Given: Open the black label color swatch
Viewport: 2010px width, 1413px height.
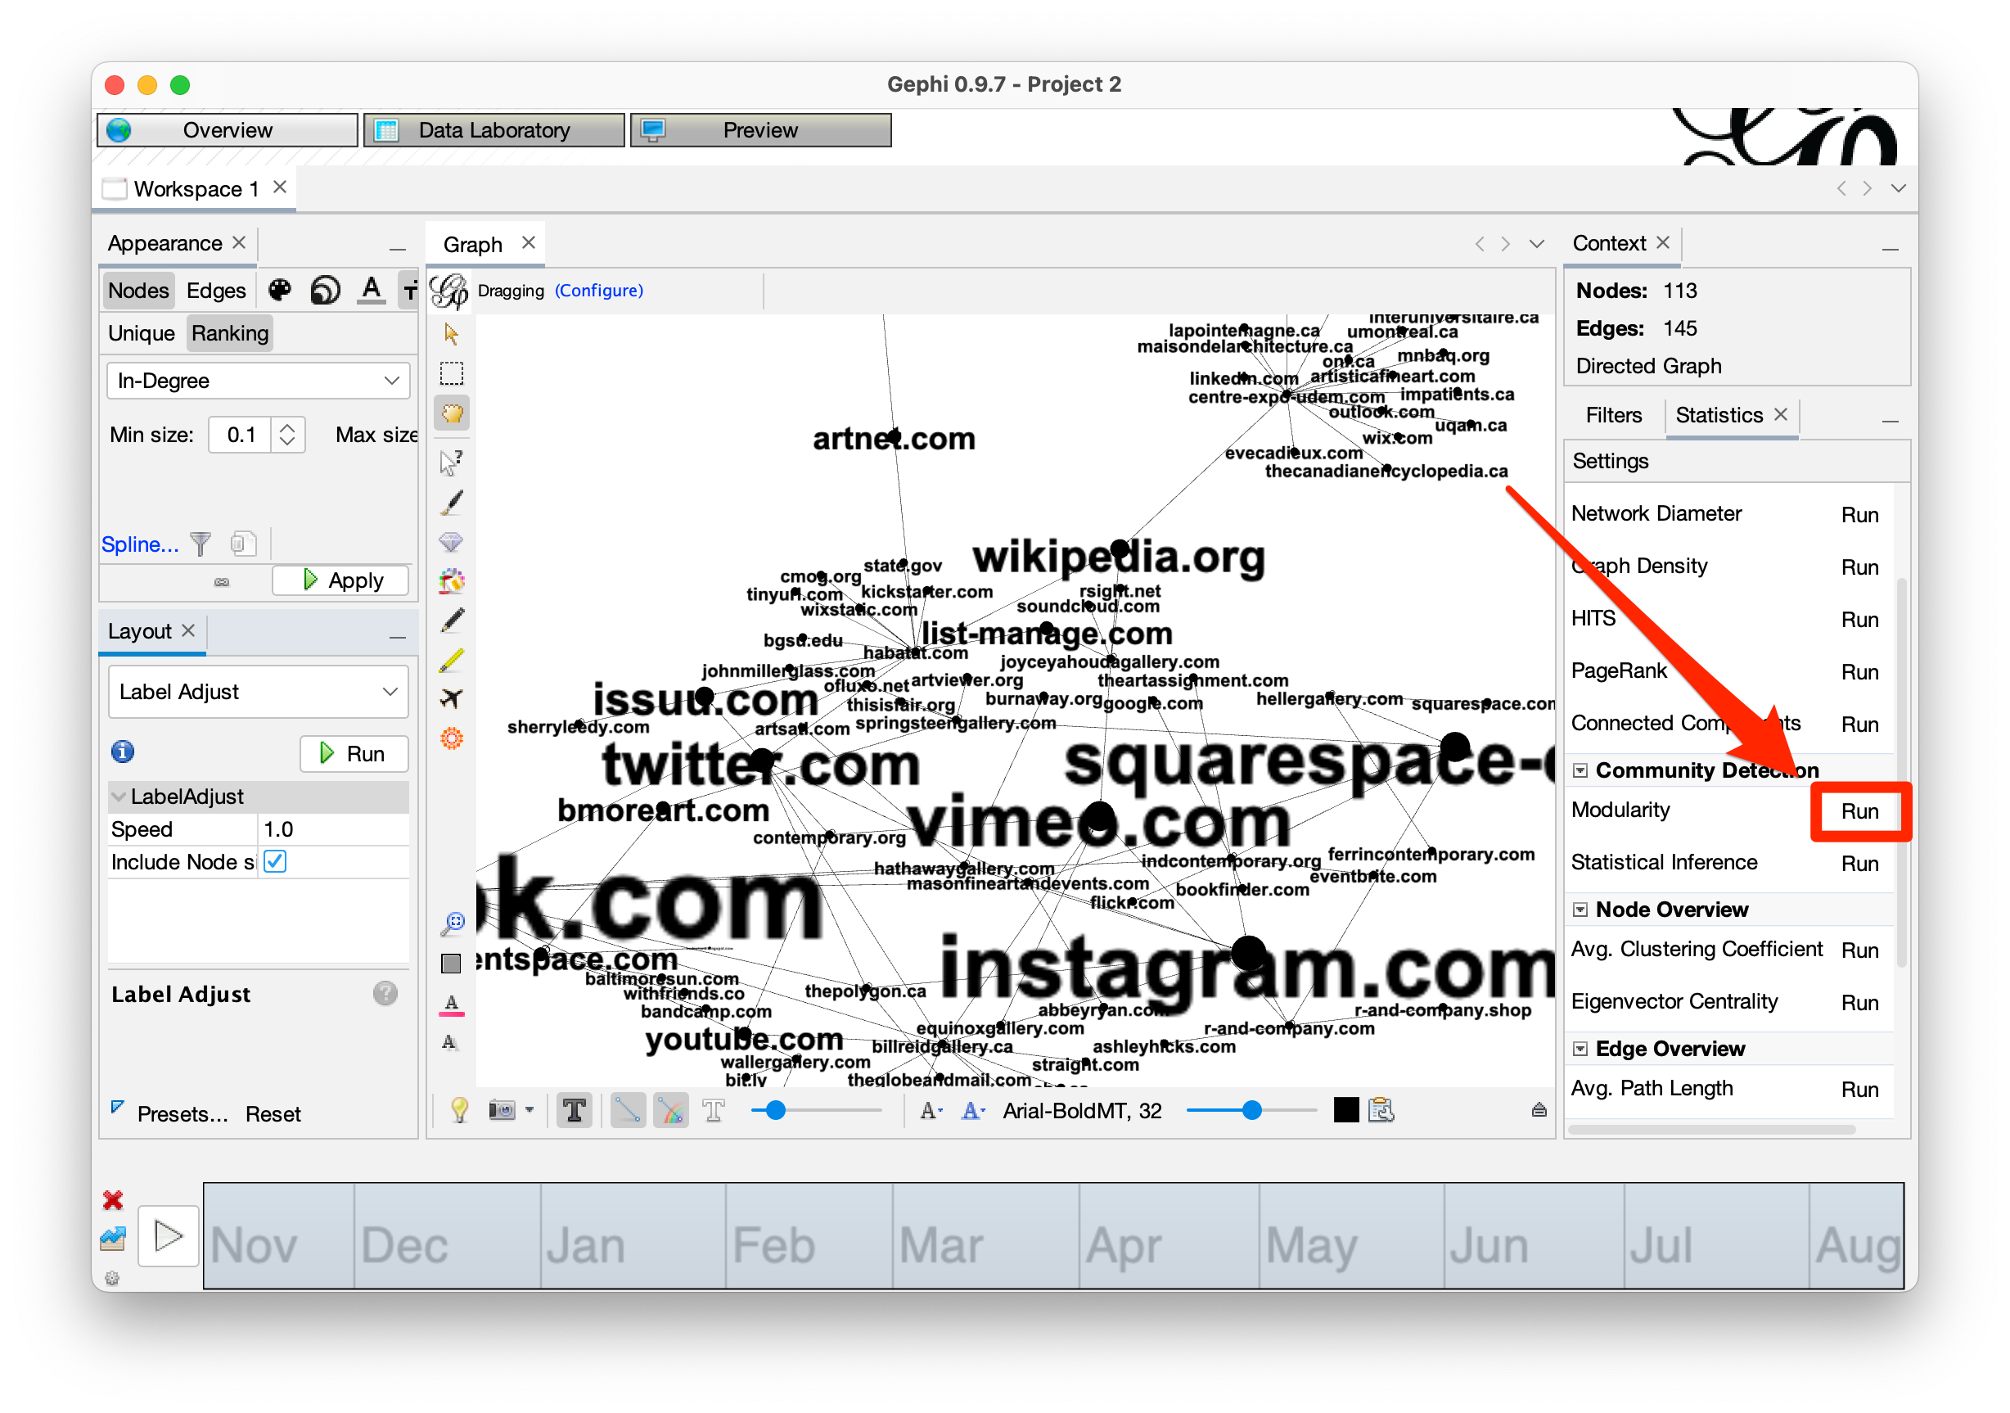Looking at the screenshot, I should [1346, 1111].
